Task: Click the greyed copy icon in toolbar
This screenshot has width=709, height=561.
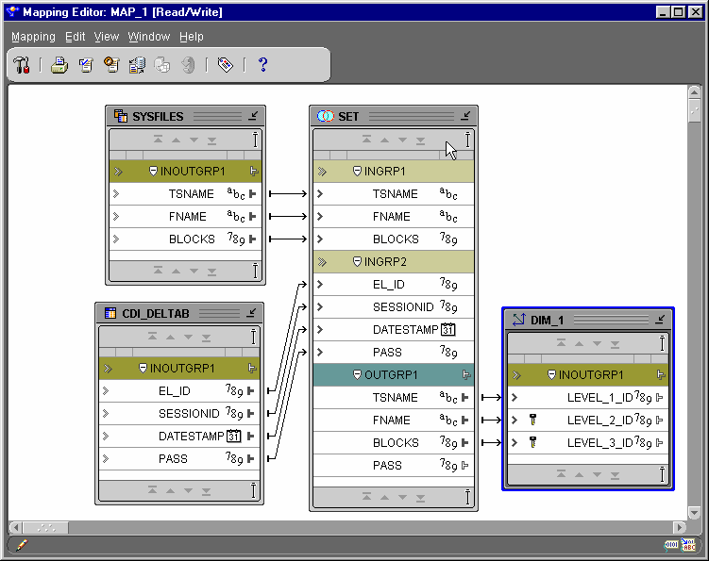Action: pyautogui.click(x=162, y=65)
